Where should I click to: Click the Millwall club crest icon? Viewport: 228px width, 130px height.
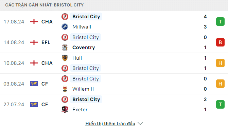tap(65, 27)
